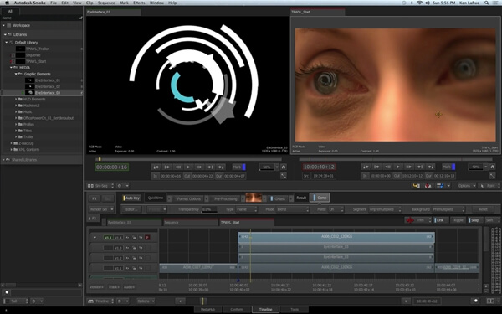Click the red P patch button on V1.4
Screen dimensions: 502x314
pos(147,238)
